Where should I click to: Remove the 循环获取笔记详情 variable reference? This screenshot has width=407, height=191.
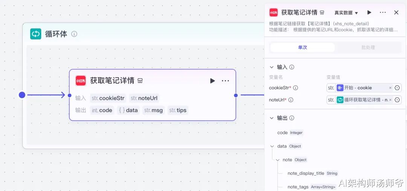390,100
